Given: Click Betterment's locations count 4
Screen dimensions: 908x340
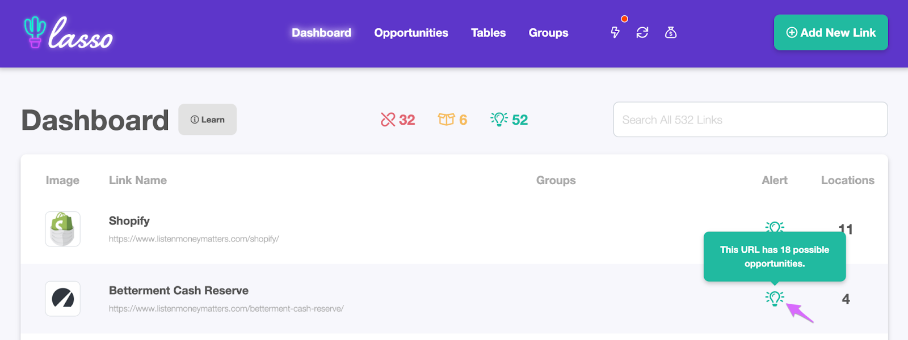Looking at the screenshot, I should click(x=846, y=299).
